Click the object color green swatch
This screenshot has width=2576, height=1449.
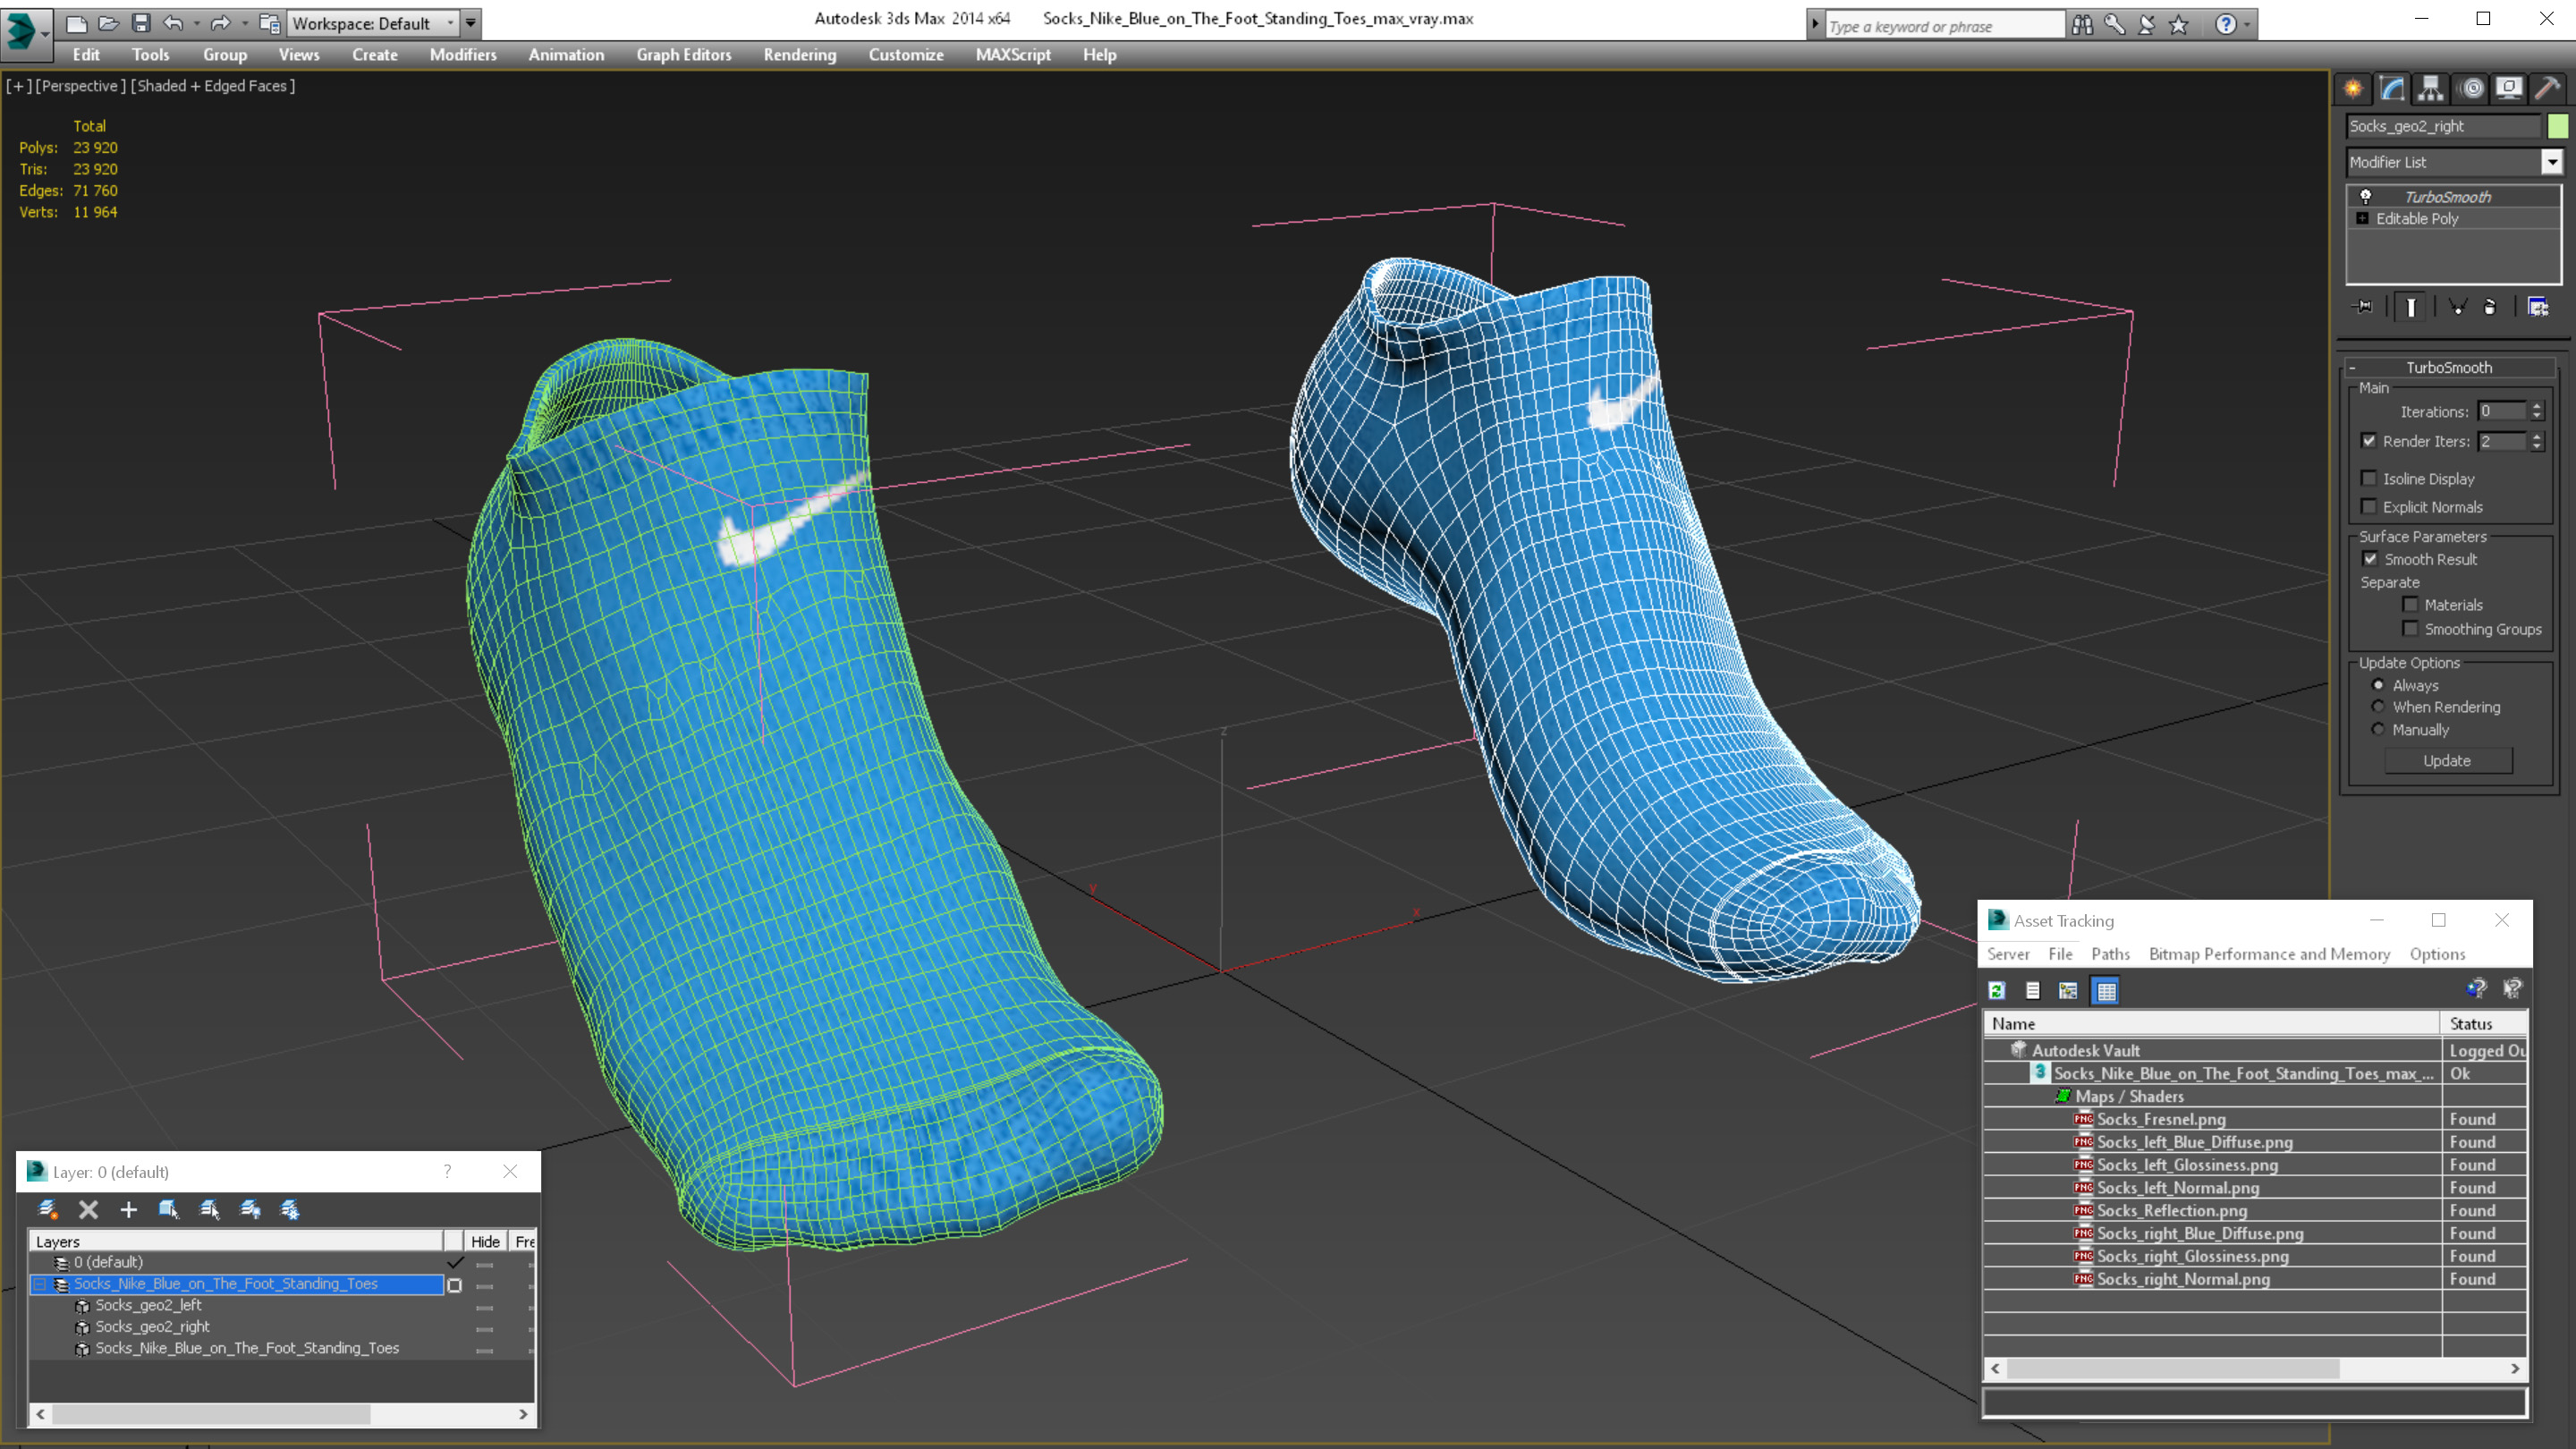(x=2558, y=126)
